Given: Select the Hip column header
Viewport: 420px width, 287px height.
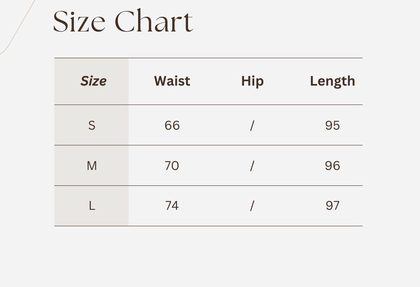Looking at the screenshot, I should [x=252, y=81].
